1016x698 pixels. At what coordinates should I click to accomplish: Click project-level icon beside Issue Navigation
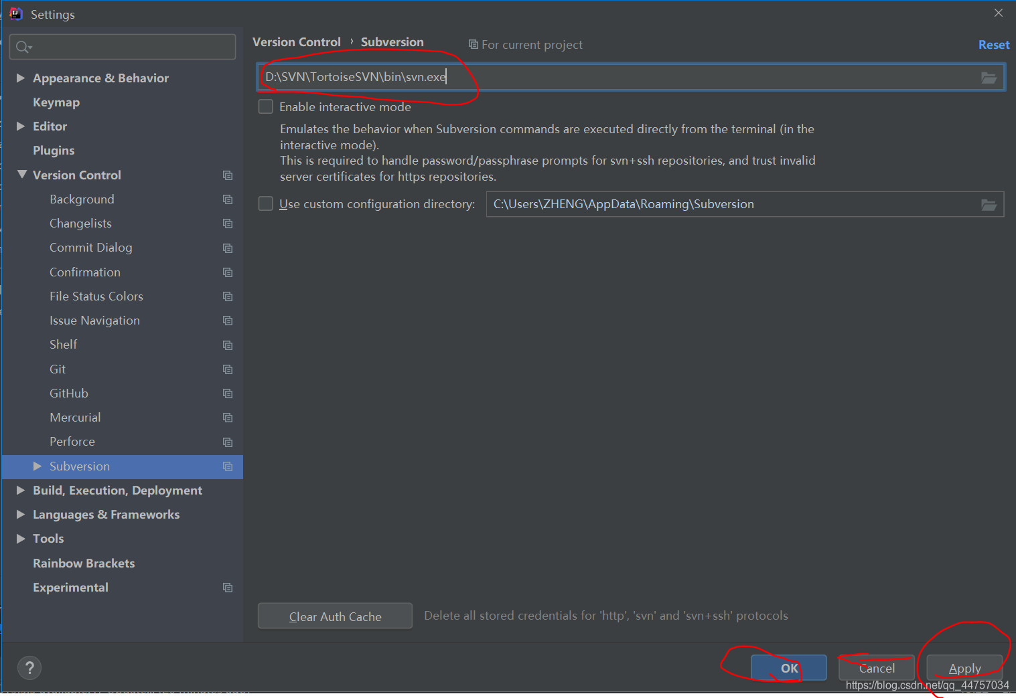coord(228,321)
